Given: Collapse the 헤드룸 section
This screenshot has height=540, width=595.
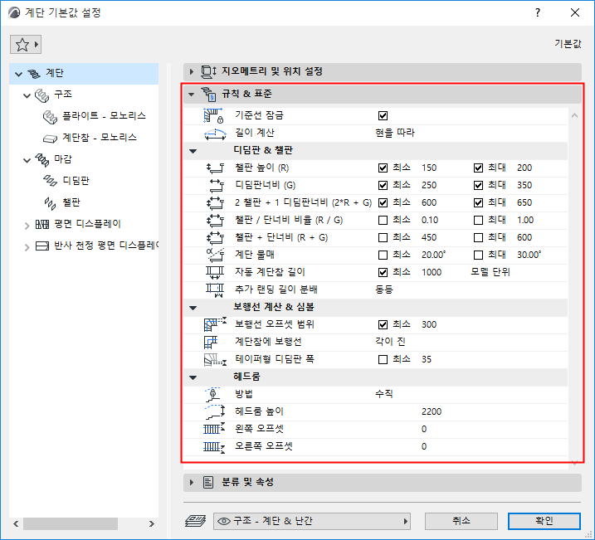Looking at the screenshot, I should (x=193, y=377).
